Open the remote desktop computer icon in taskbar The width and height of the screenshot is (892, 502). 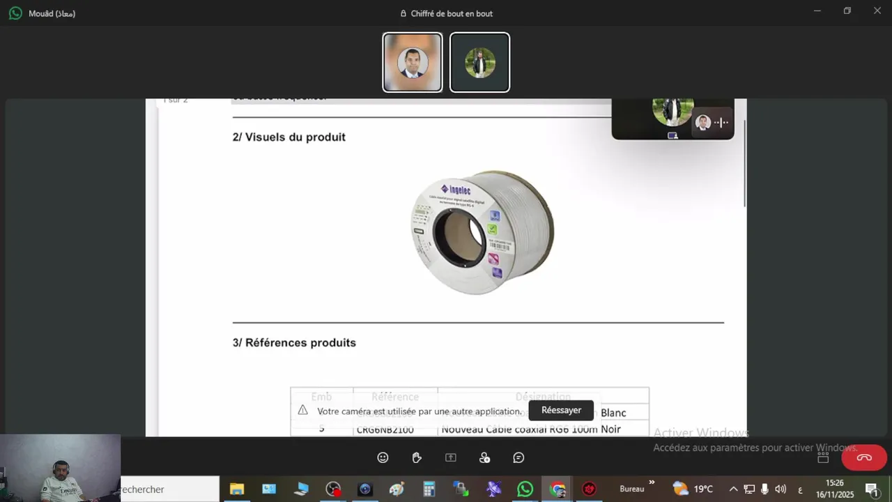point(301,489)
